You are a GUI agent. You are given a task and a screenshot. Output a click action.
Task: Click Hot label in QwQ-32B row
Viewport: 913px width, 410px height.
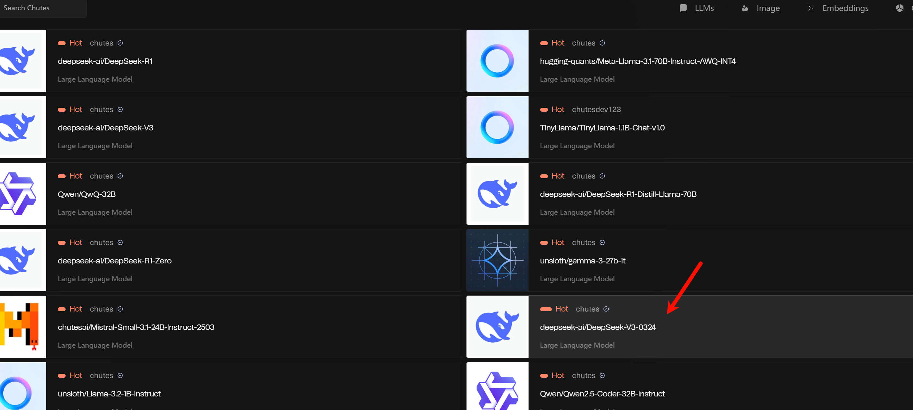pyautogui.click(x=76, y=176)
